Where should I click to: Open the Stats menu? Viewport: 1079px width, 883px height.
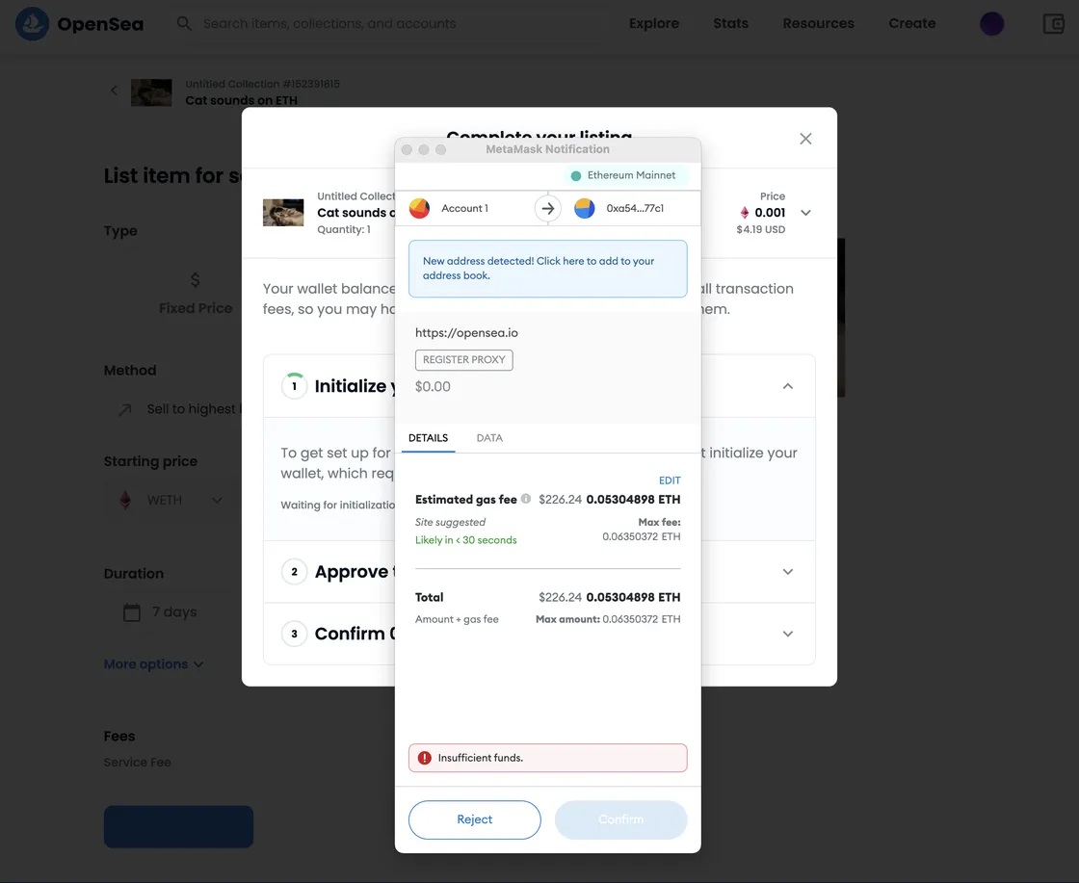[731, 23]
